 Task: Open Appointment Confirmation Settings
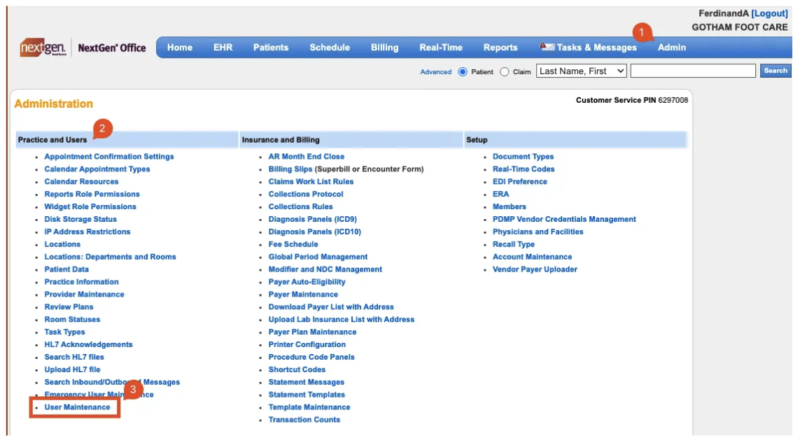[x=108, y=157]
